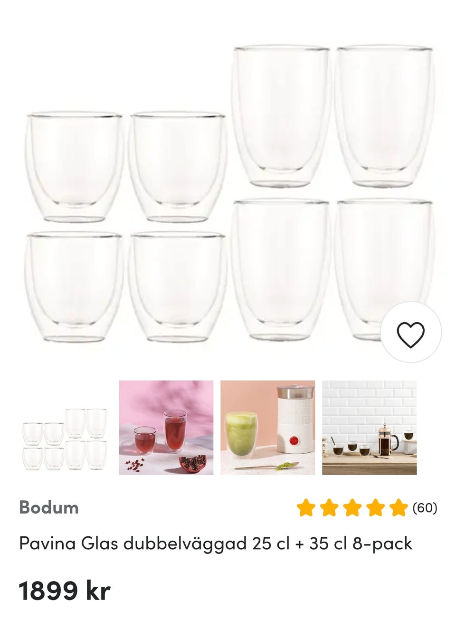456x620 pixels.
Task: Open the Bodum brand page
Action: [49, 508]
